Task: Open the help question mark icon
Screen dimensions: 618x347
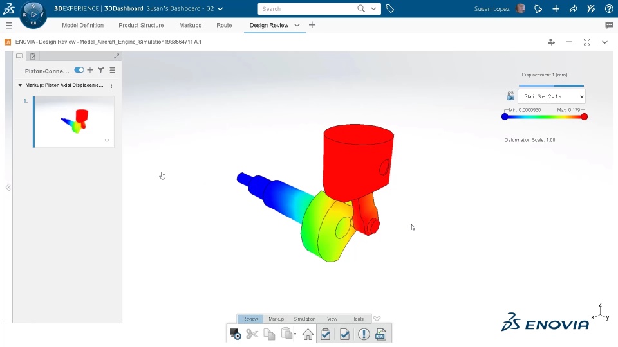Action: coord(609,8)
